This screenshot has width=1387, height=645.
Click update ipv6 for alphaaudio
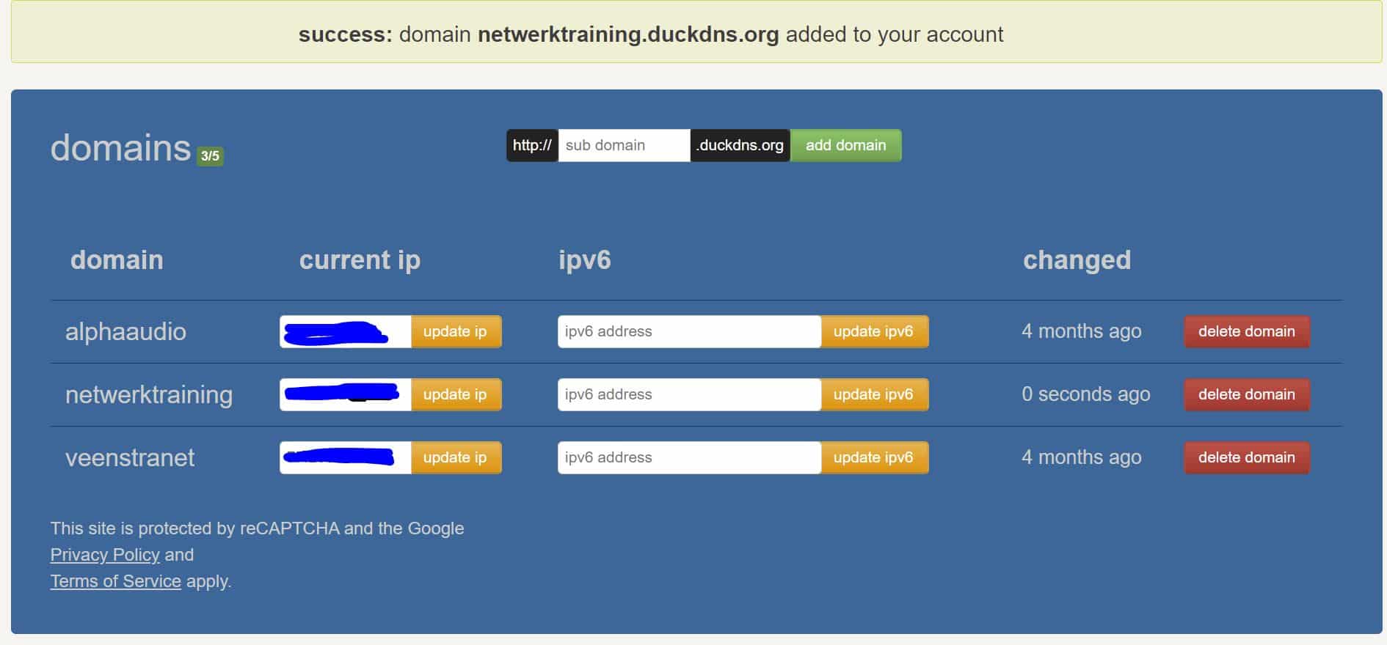[873, 331]
